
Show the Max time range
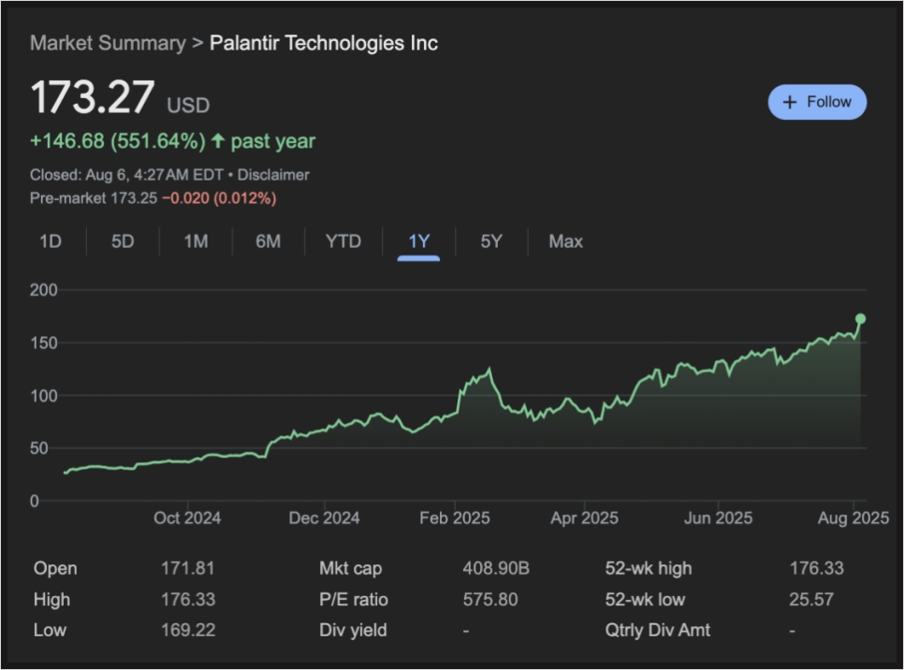(x=565, y=241)
